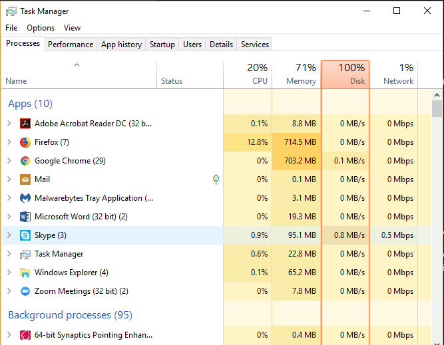
Task: Open the File menu
Action: point(11,28)
